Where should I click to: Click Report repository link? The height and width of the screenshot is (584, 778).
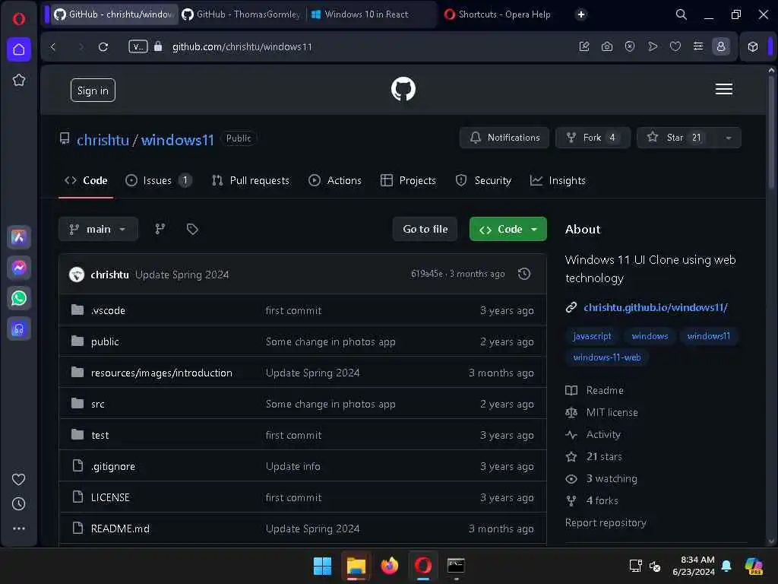click(x=606, y=522)
